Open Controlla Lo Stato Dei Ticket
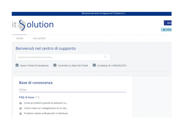Viewport: 183px width, 129px height. (x=73, y=66)
